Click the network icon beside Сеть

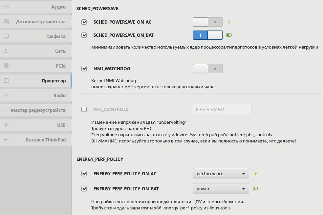[x=6, y=51]
